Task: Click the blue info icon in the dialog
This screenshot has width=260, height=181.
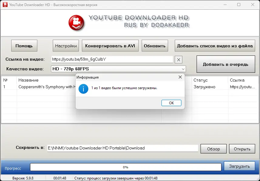Action: coord(83,89)
